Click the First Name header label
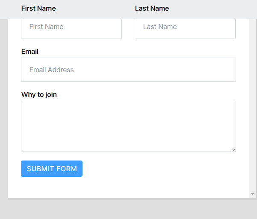The height and width of the screenshot is (219, 257). click(38, 9)
